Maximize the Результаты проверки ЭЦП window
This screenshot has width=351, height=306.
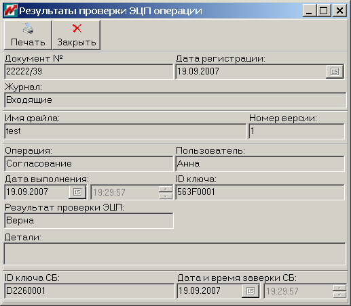tap(324, 11)
